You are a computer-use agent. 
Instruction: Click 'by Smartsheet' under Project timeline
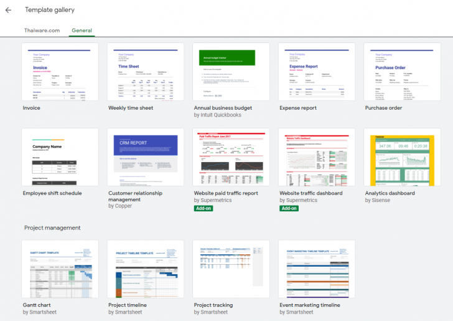point(125,312)
